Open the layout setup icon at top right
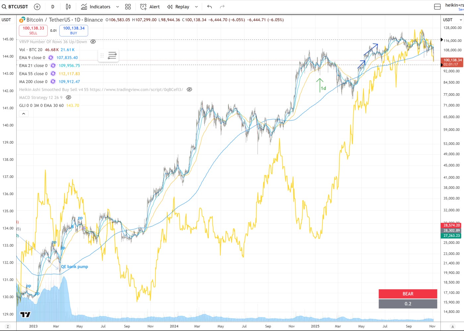This screenshot has width=464, height=331. (x=437, y=7)
